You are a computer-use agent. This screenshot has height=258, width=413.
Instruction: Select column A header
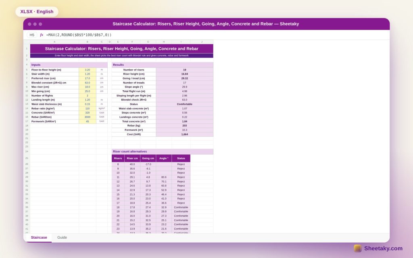tap(54, 42)
